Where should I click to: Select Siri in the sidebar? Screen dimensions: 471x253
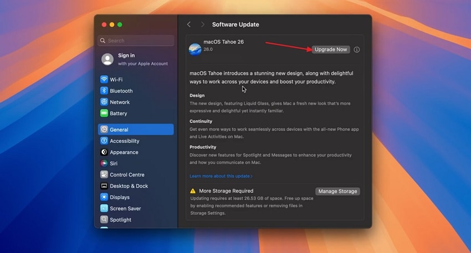pos(136,163)
